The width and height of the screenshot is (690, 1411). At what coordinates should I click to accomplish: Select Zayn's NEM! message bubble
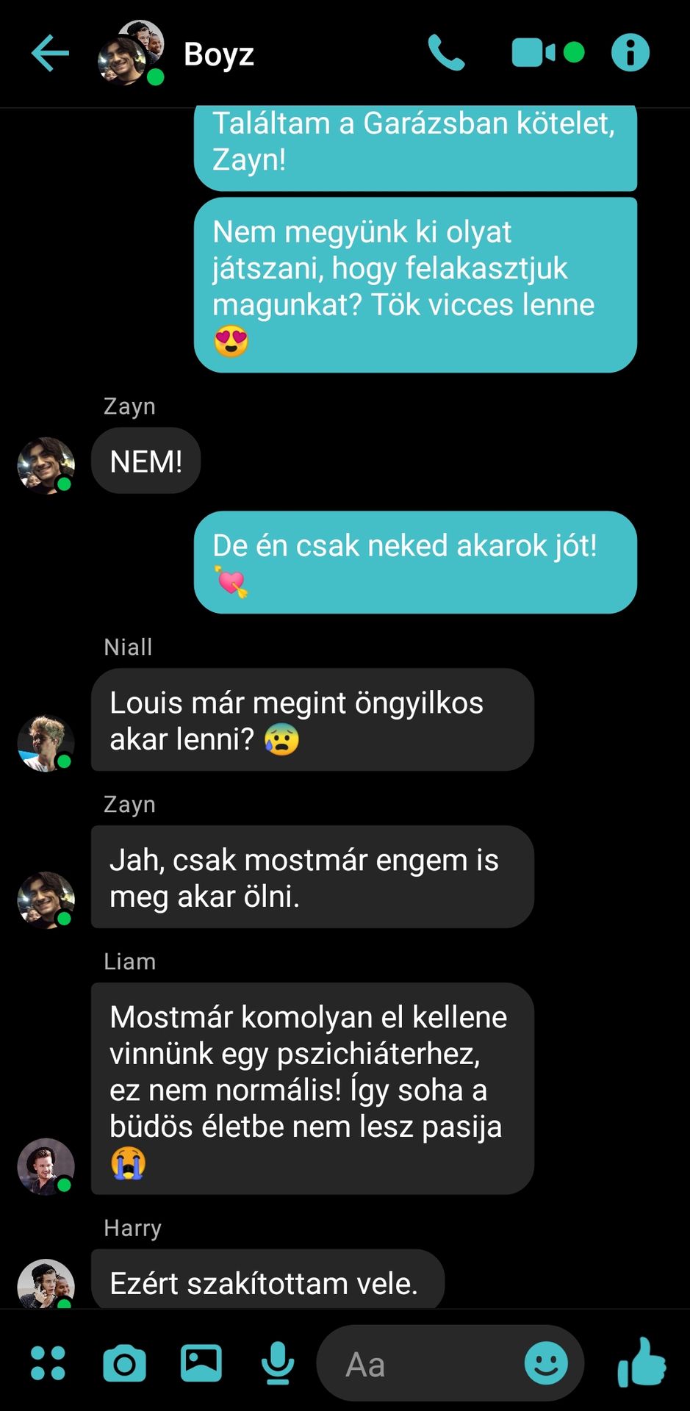[145, 461]
